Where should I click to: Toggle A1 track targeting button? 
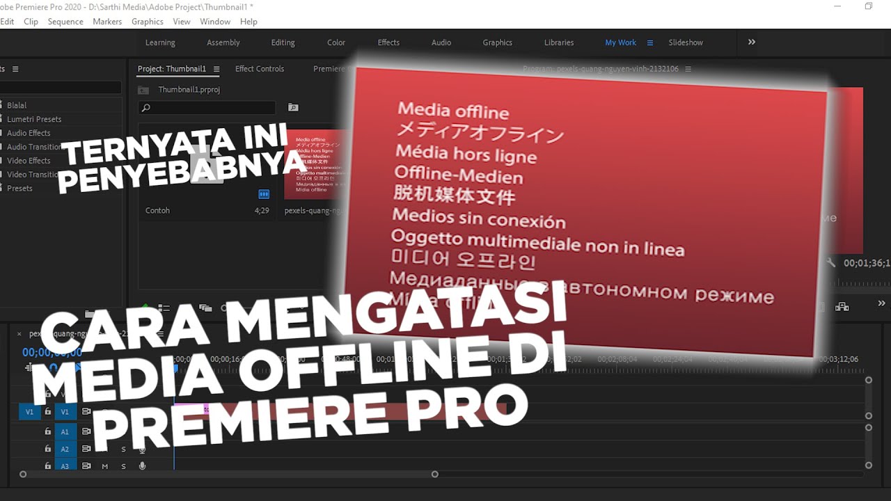point(65,431)
